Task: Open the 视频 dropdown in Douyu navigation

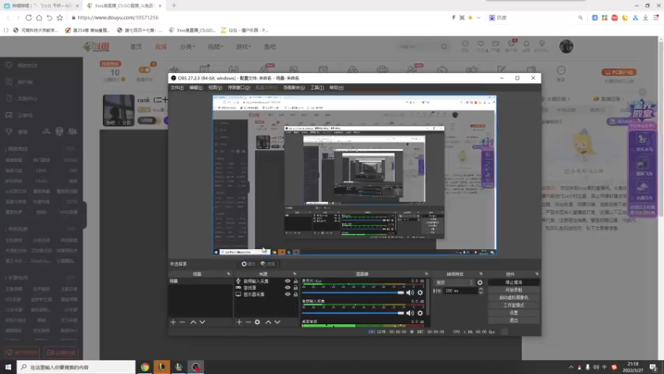Action: 215,47
